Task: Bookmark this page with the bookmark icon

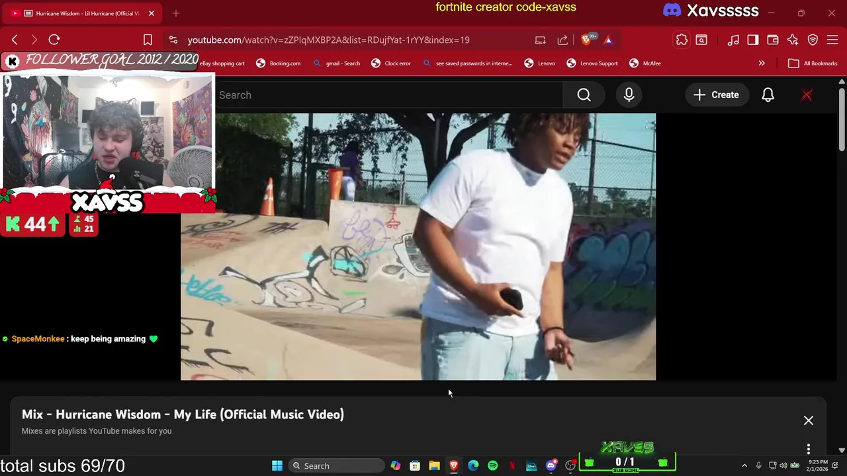Action: [x=148, y=40]
